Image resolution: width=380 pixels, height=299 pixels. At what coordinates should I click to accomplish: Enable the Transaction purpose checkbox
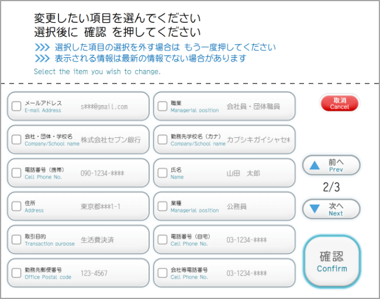pos(16,239)
